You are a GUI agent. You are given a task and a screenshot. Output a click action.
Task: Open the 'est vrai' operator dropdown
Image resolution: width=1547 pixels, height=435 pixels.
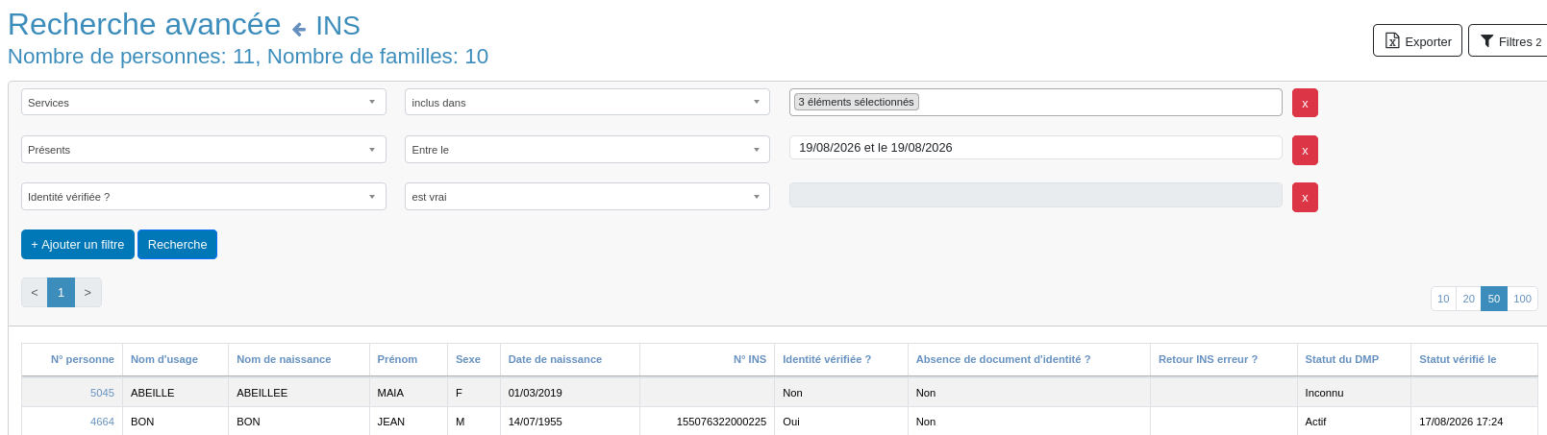coord(587,196)
